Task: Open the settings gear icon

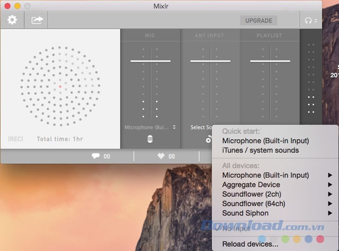Action: click(x=12, y=21)
